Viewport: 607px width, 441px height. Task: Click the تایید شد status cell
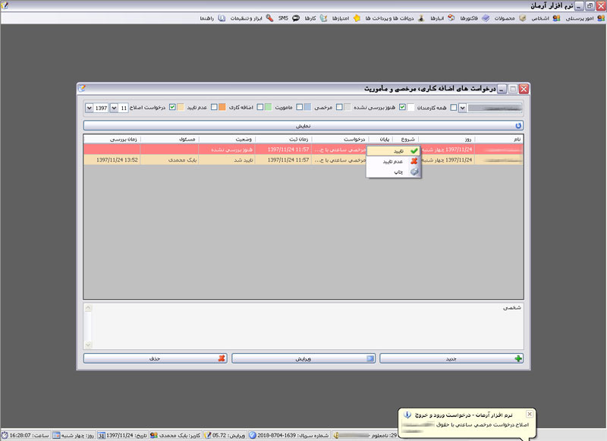[x=227, y=160]
